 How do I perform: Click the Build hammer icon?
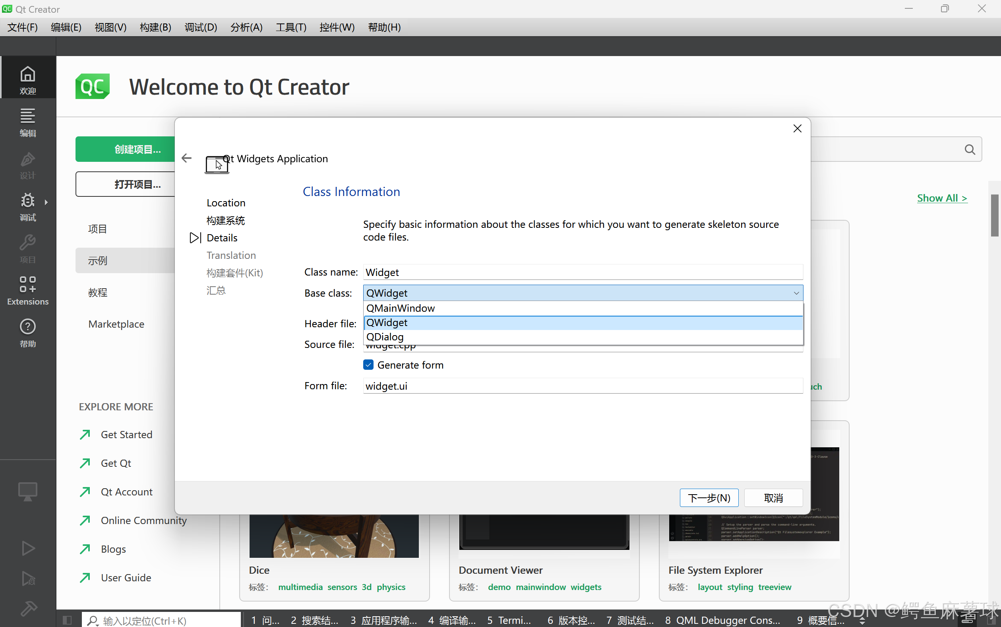[x=29, y=609]
